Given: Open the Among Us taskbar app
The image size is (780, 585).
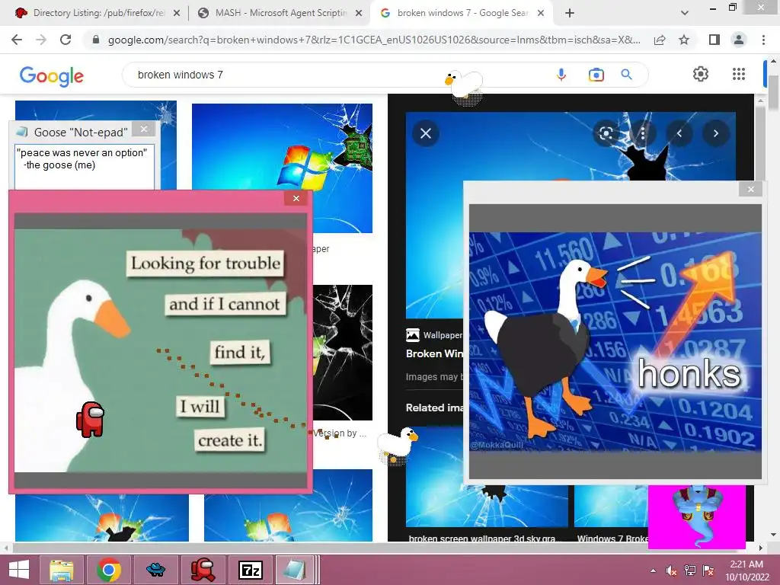Looking at the screenshot, I should (x=203, y=570).
